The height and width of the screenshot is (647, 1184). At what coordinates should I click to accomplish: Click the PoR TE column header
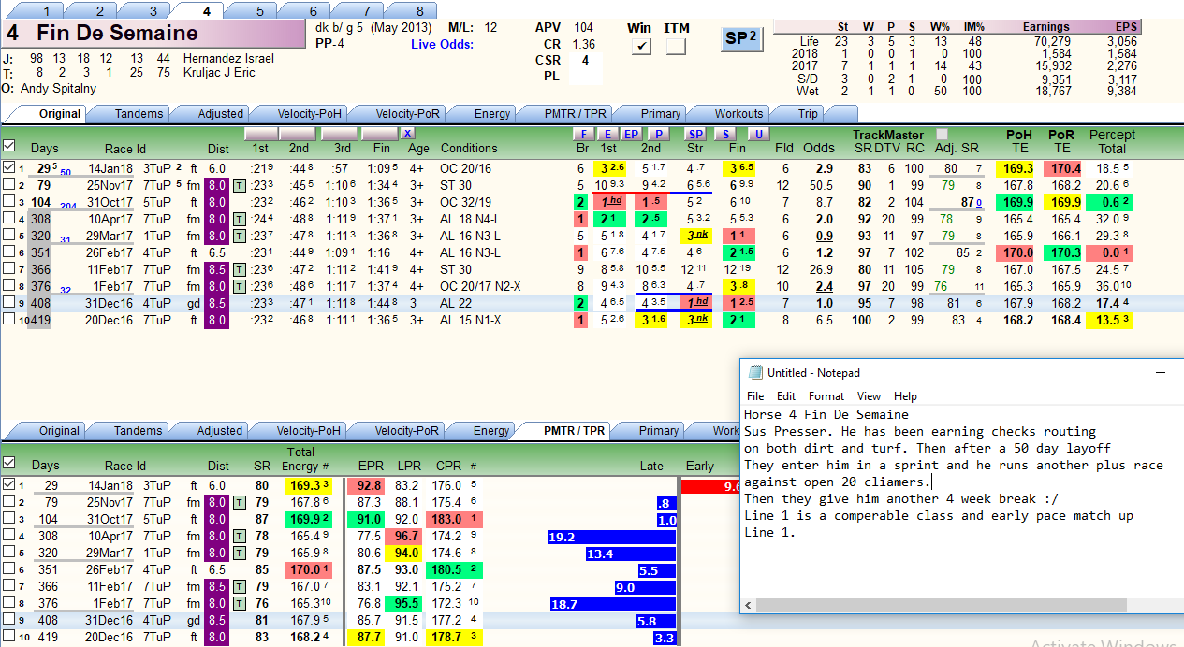coord(1061,141)
